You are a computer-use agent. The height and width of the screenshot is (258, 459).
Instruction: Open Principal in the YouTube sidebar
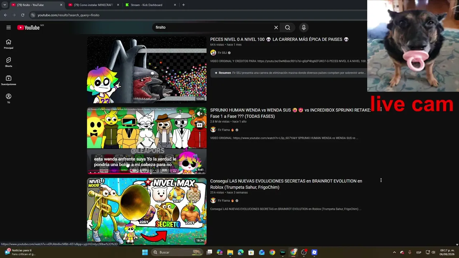pyautogui.click(x=9, y=44)
